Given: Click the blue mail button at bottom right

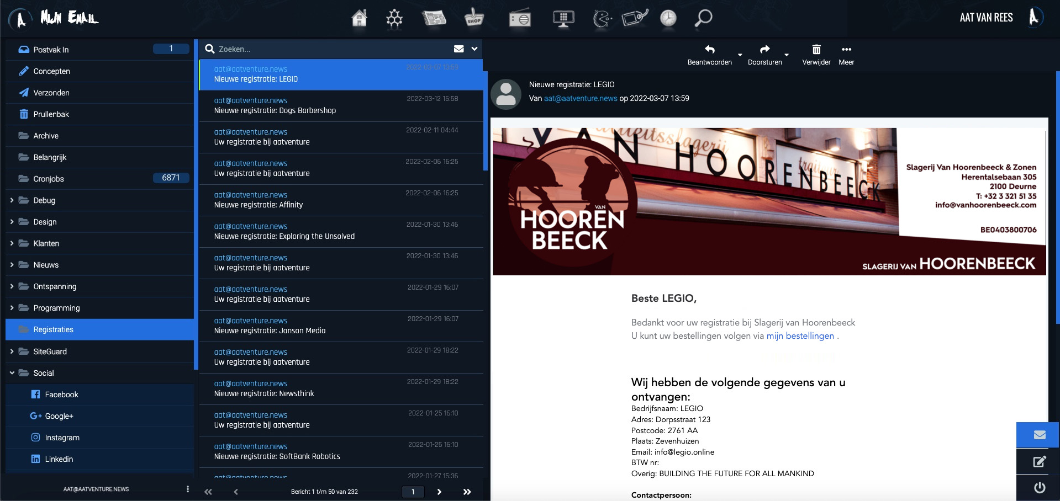Looking at the screenshot, I should (1038, 435).
